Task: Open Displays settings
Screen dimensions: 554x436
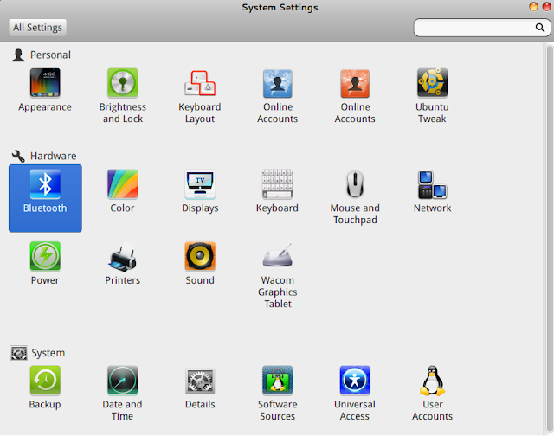Action: point(200,191)
